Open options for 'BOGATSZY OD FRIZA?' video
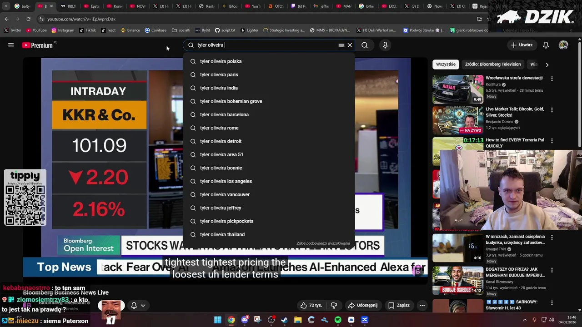The width and height of the screenshot is (582, 327). (552, 270)
